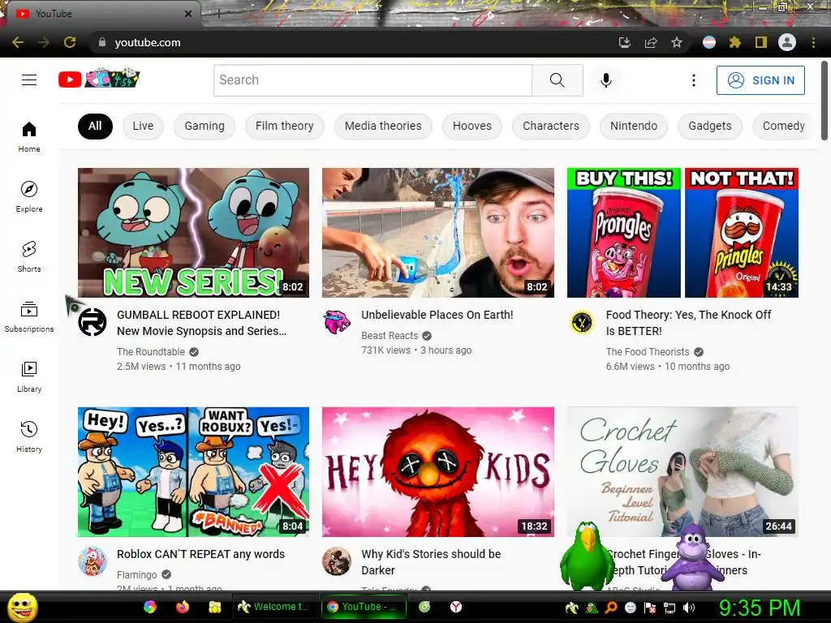Viewport: 831px width, 623px height.
Task: Open the Chrome three-dot menu
Action: pos(813,42)
